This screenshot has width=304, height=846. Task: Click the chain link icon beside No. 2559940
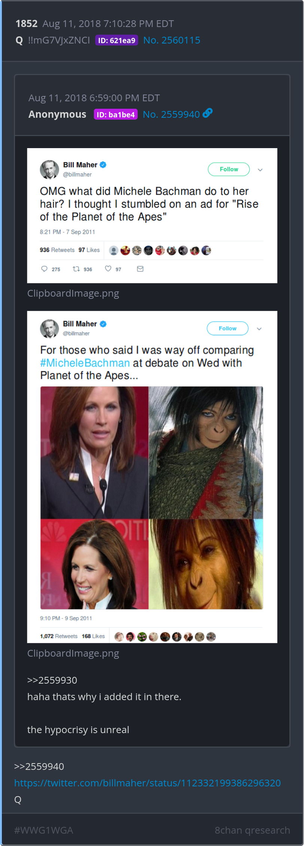coord(207,113)
